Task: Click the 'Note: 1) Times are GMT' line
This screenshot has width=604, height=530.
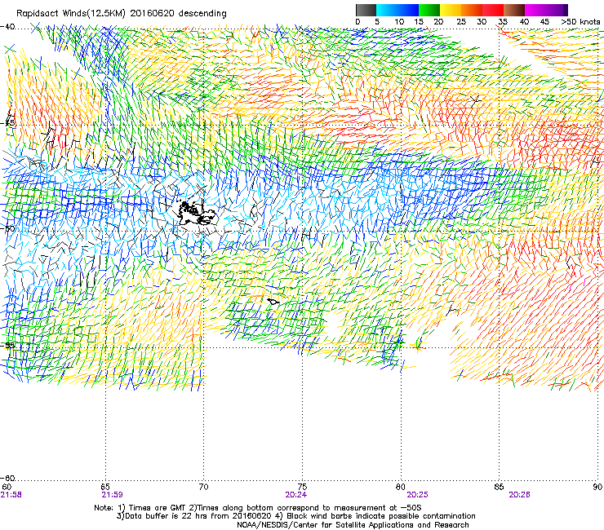Action: pos(258,508)
